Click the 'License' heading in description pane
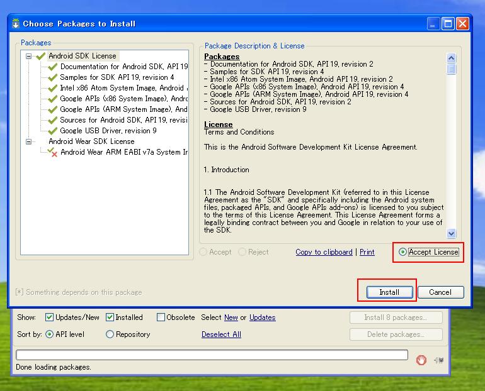The height and width of the screenshot is (391, 485). 219,124
